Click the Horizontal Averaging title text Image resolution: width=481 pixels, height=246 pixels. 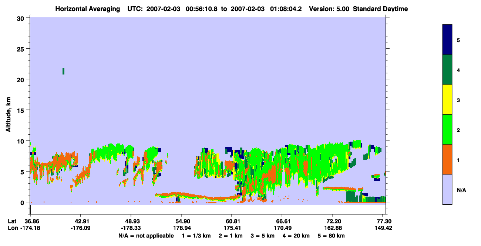[x=88, y=8]
